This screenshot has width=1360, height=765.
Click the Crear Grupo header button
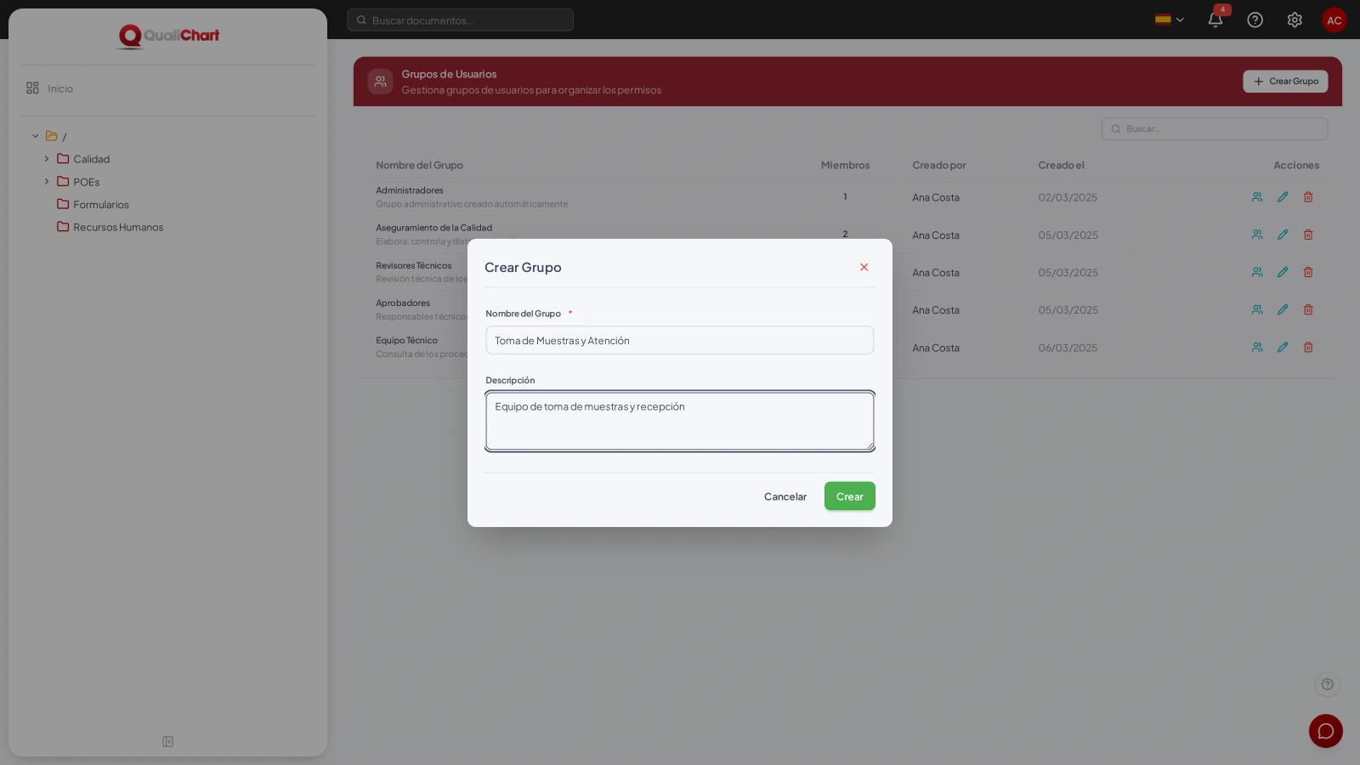pos(1285,82)
